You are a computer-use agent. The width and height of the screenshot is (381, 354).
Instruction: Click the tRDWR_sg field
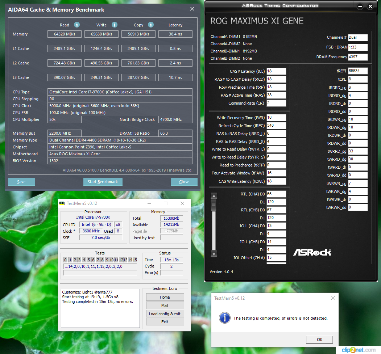click(358, 119)
